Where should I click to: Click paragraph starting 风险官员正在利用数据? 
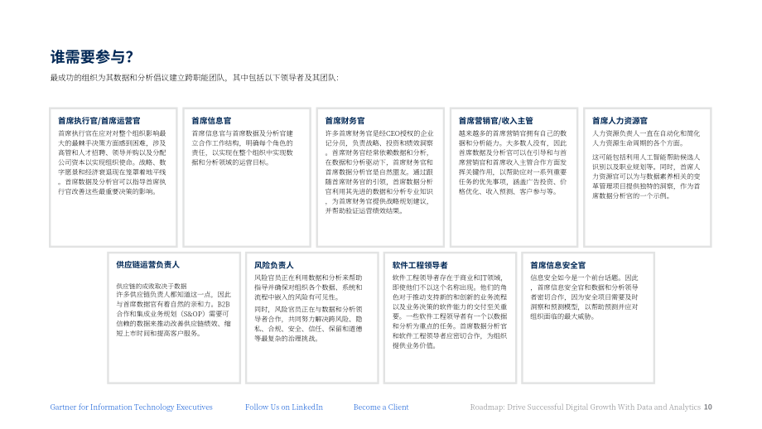[x=309, y=287]
